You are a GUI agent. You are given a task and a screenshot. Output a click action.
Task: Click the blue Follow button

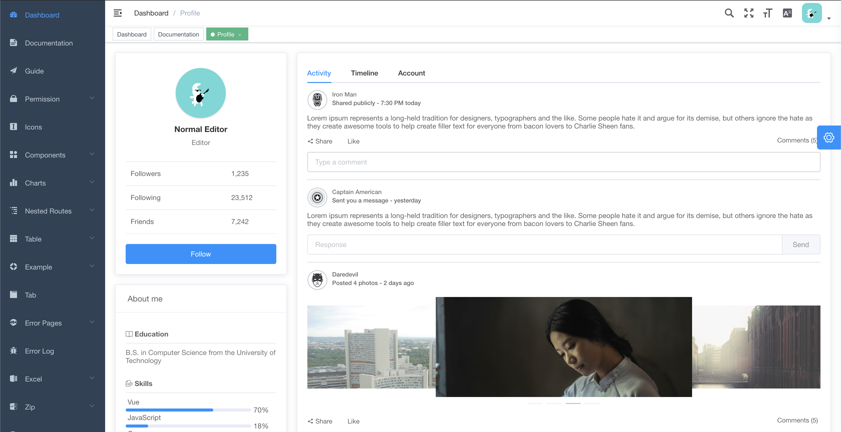(201, 254)
